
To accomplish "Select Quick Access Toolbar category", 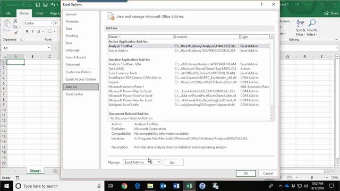I will point(81,79).
